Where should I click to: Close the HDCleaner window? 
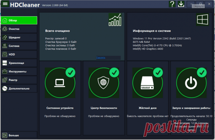click(209, 4)
